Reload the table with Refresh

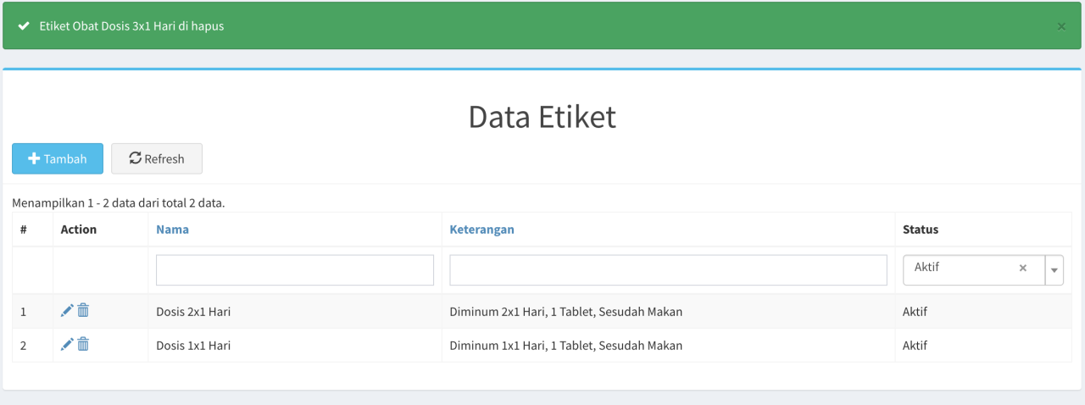157,158
